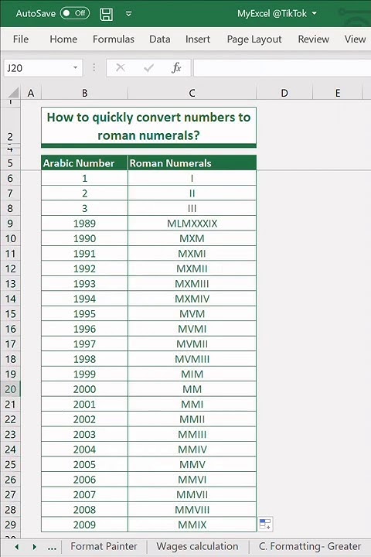Click the Save icon in title bar

[106, 14]
